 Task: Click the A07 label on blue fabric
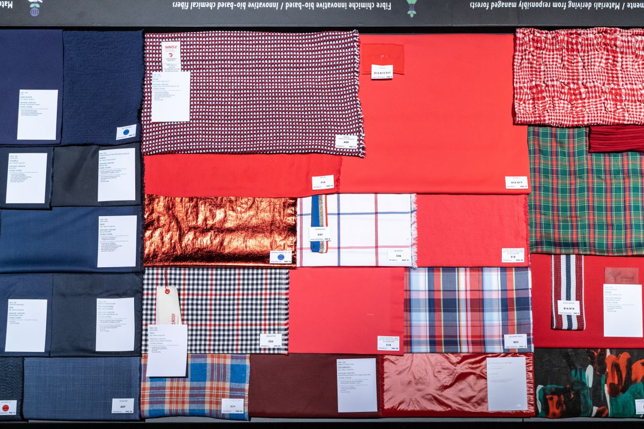123,406
